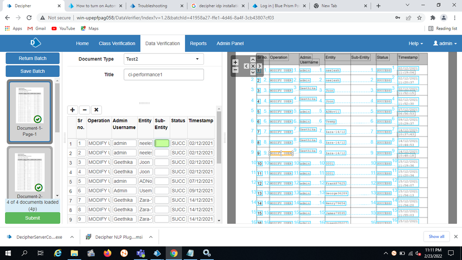The width and height of the screenshot is (462, 260).
Task: Open the browser extensions puzzle icon
Action: [433, 18]
